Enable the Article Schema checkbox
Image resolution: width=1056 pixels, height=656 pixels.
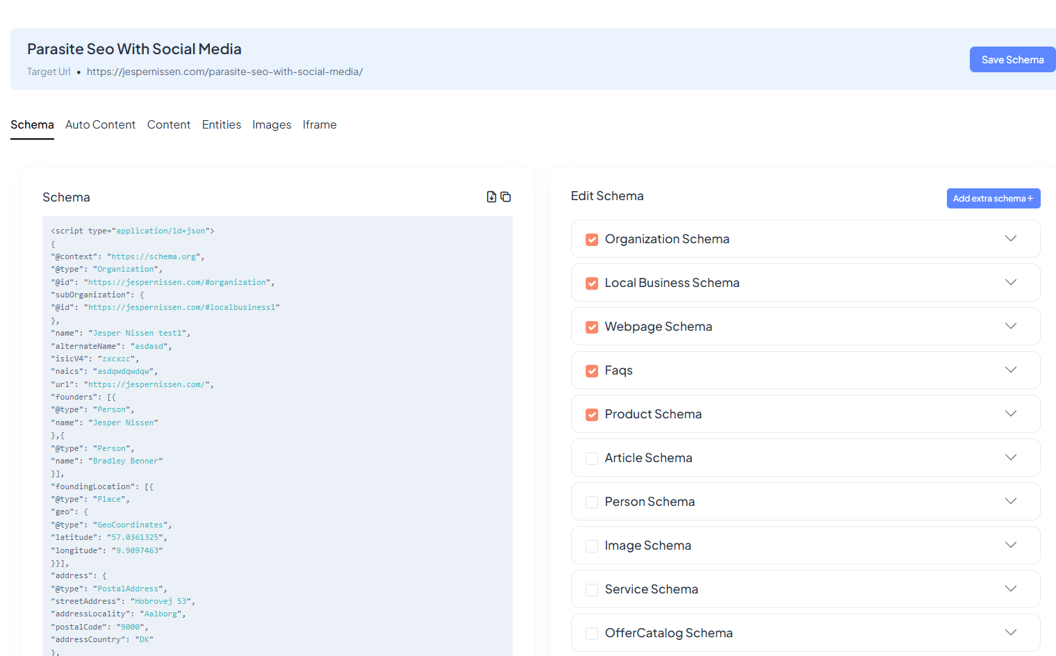(592, 459)
